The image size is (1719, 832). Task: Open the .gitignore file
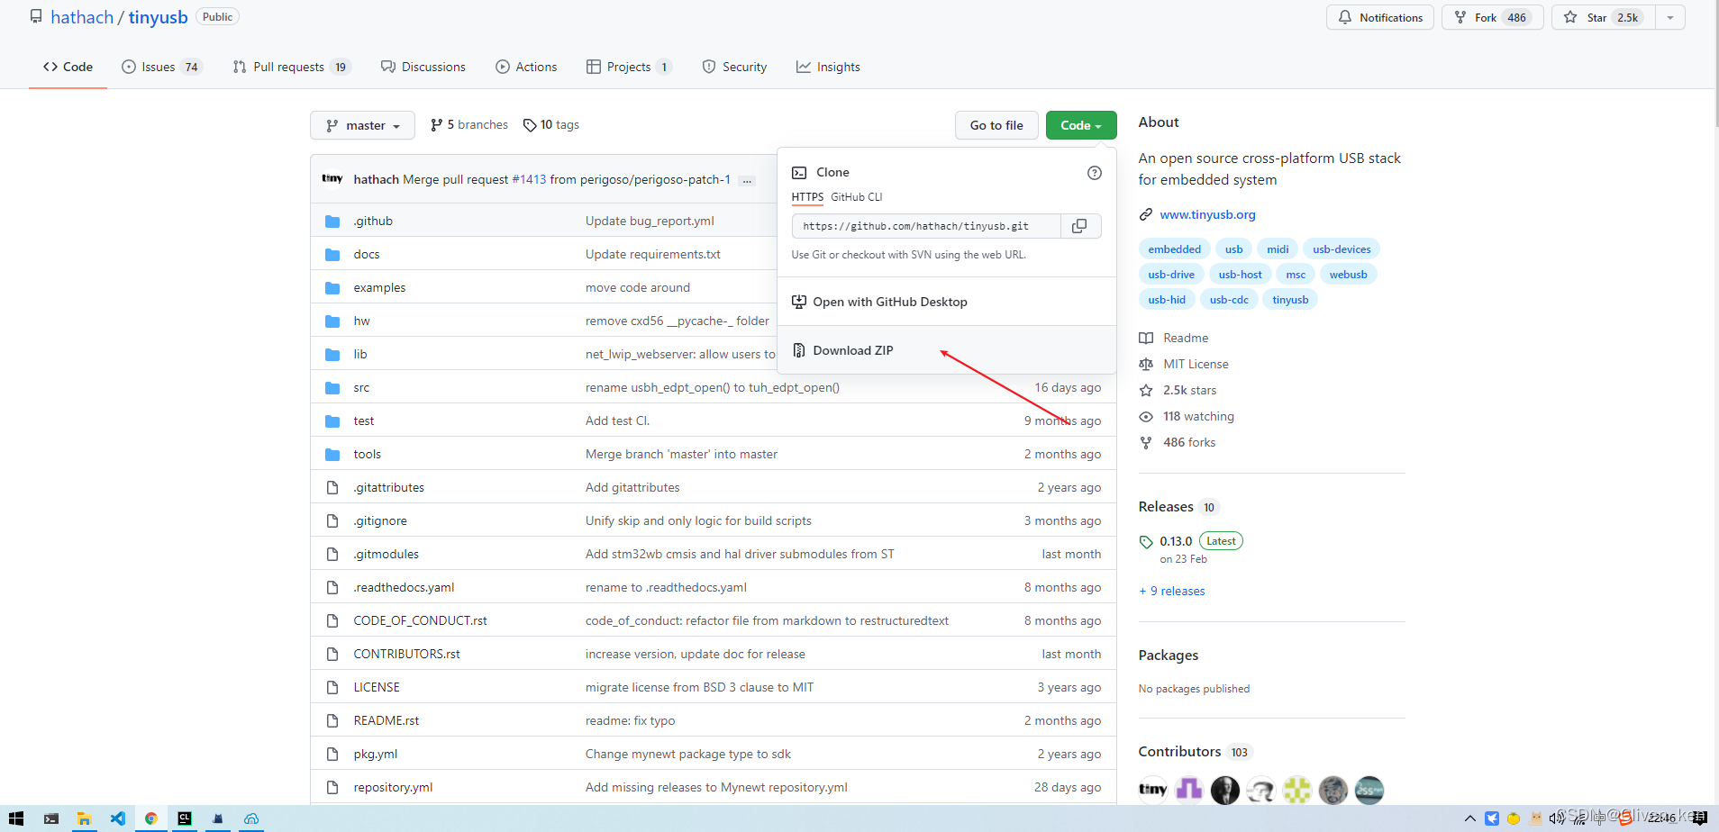(x=380, y=520)
